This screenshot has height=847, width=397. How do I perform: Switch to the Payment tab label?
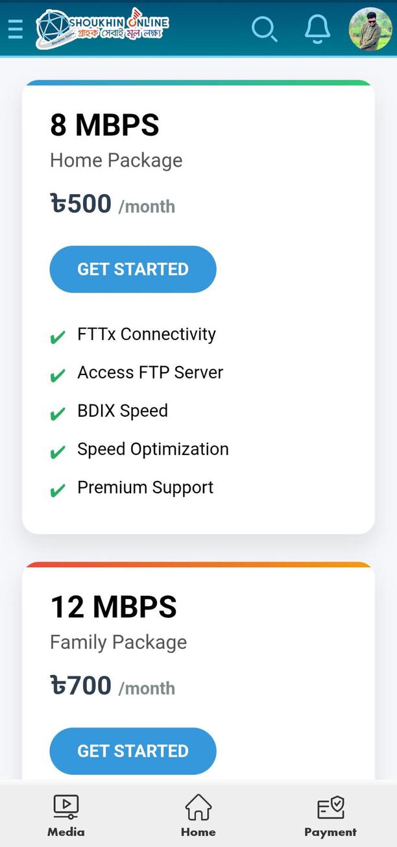pos(330,832)
